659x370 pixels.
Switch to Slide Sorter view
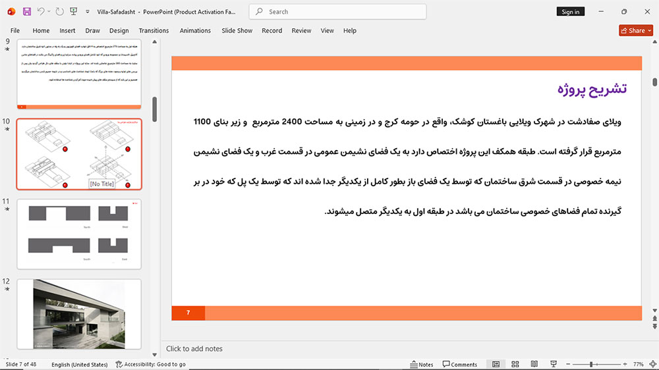pos(515,364)
